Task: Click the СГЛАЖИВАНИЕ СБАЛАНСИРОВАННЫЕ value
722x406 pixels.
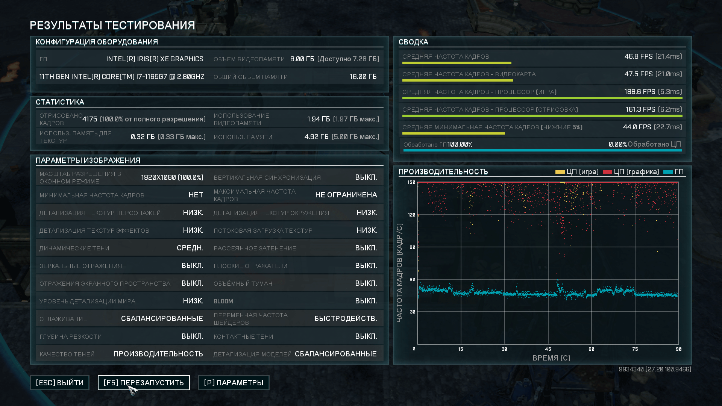Action: pyautogui.click(x=162, y=319)
